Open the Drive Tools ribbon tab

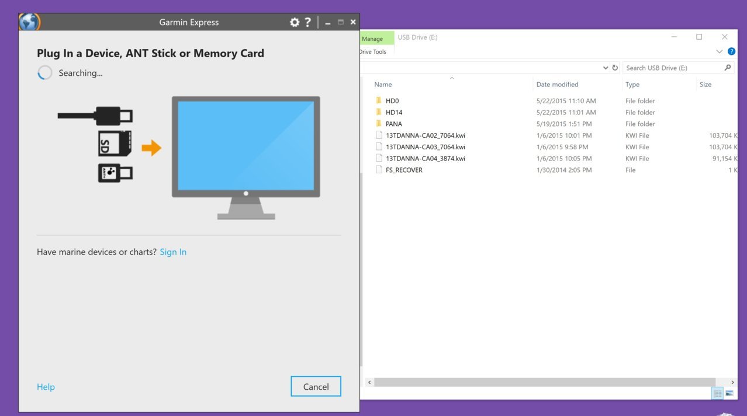pos(373,52)
